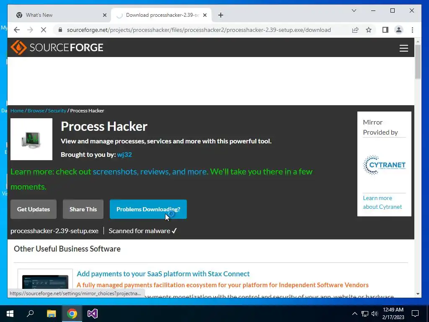Image resolution: width=429 pixels, height=322 pixels.
Task: Click the Problems Downloading? button
Action: (x=148, y=209)
